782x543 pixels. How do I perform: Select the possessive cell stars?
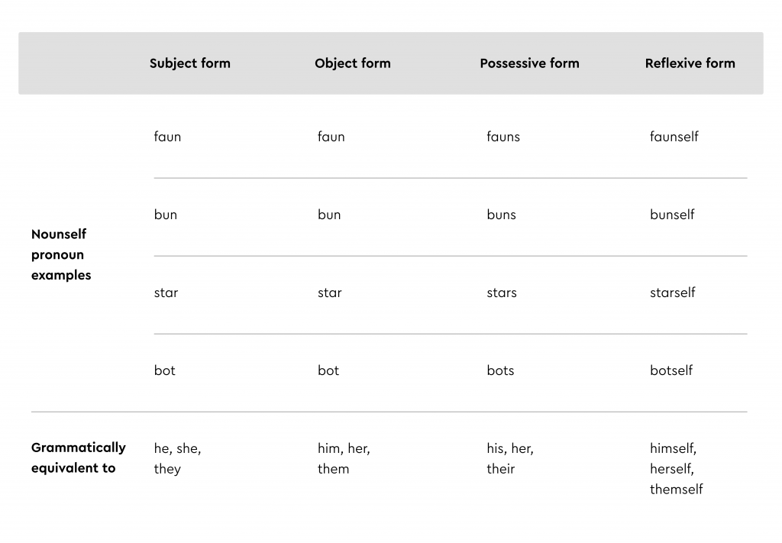coord(502,293)
